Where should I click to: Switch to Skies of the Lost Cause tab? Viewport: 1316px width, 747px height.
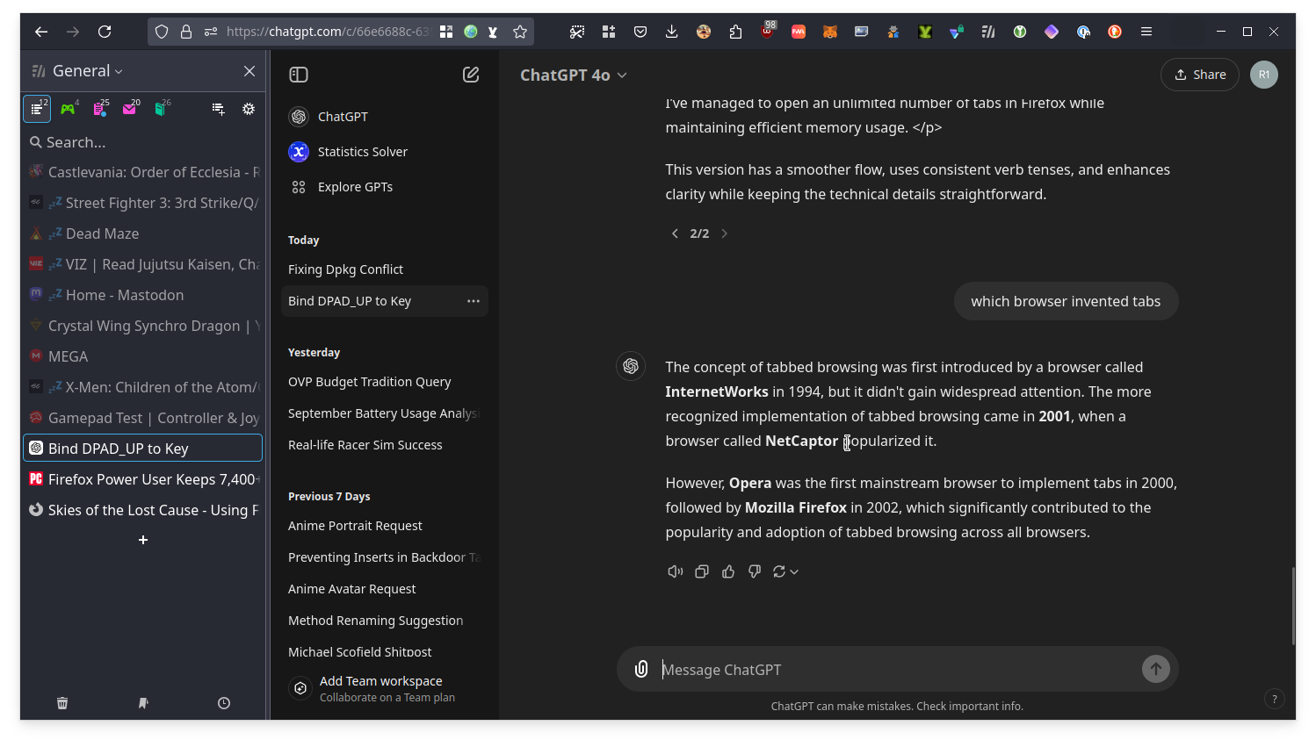[143, 510]
